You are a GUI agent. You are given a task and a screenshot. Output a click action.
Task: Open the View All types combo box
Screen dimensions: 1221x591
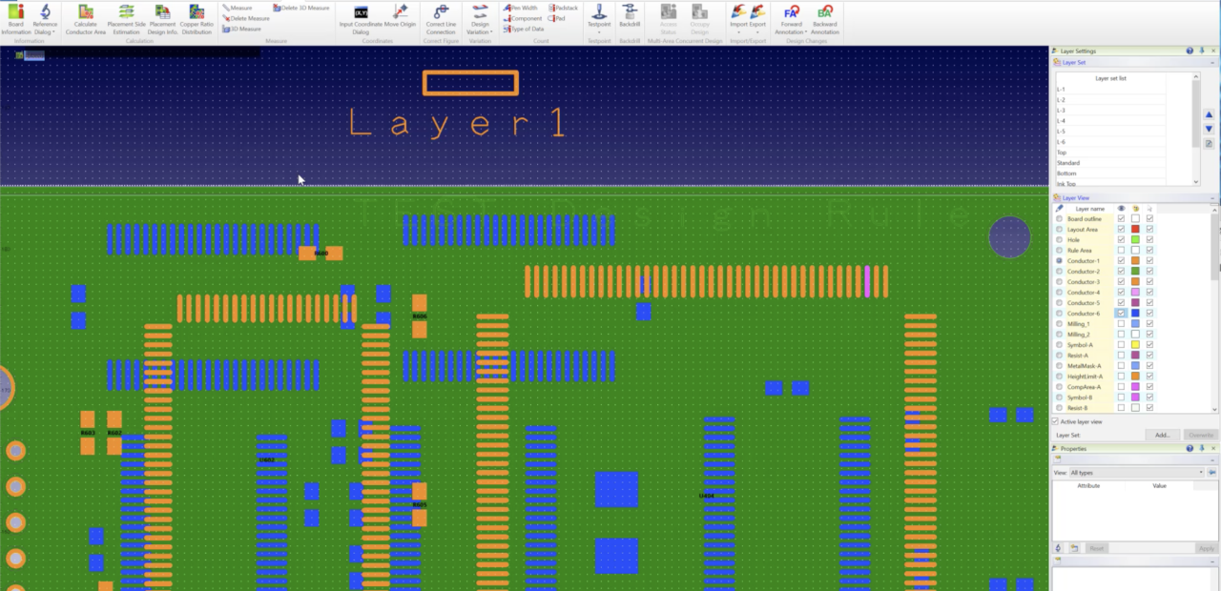point(1135,473)
